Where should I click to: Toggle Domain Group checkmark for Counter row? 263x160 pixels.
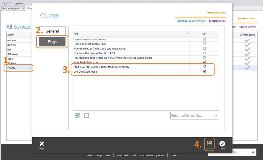click(x=247, y=68)
